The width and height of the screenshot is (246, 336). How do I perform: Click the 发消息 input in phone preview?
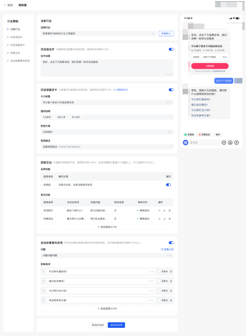pyautogui.click(x=204, y=142)
